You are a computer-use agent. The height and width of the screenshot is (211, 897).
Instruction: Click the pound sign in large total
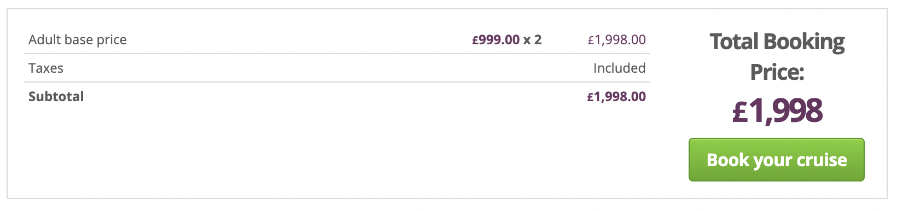click(x=740, y=110)
